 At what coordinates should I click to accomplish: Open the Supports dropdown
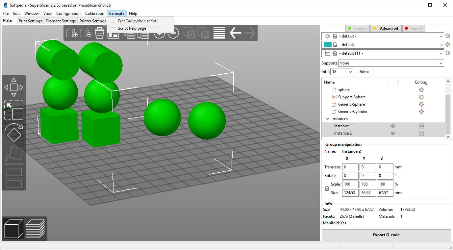pos(391,63)
